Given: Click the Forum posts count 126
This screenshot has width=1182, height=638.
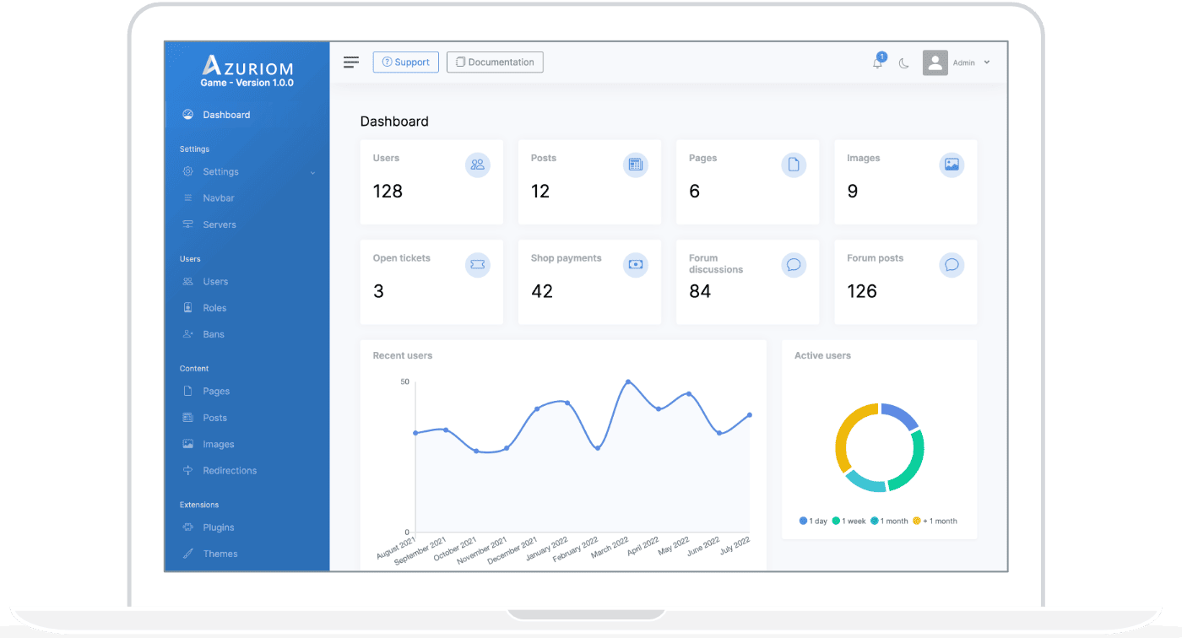Looking at the screenshot, I should click(x=862, y=291).
